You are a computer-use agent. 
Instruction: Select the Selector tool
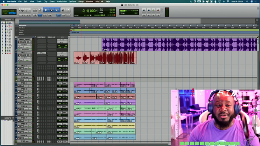point(52,10)
